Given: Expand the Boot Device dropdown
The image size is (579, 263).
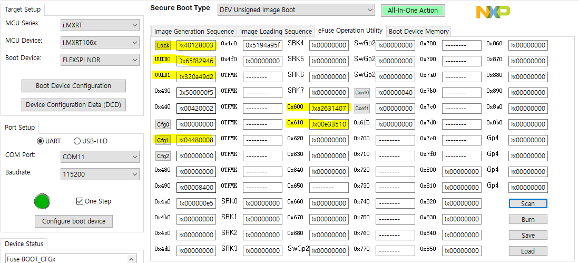Looking at the screenshot, I should pos(100,60).
